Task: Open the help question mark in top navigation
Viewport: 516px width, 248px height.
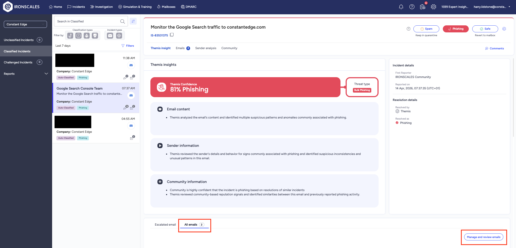Action: (412, 7)
